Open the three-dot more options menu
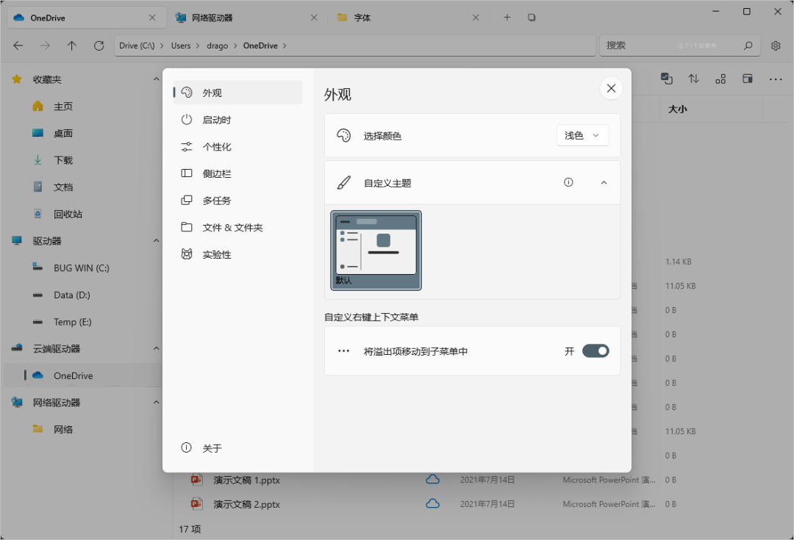Image resolution: width=794 pixels, height=540 pixels. (x=776, y=79)
